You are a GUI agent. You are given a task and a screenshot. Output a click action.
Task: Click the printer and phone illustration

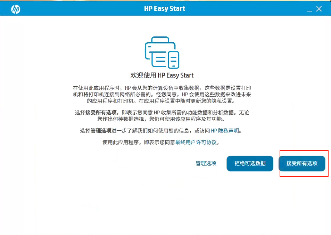[162, 53]
